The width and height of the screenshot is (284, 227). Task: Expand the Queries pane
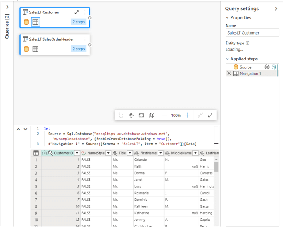pyautogui.click(x=7, y=7)
